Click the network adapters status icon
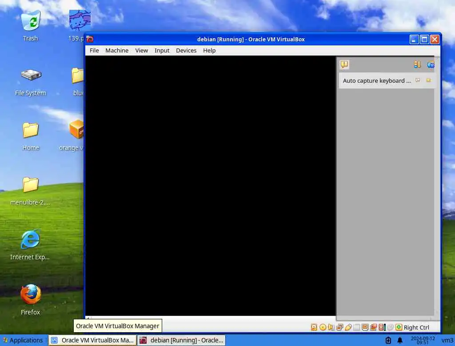Viewport: 455px width, 346px height. pos(339,327)
